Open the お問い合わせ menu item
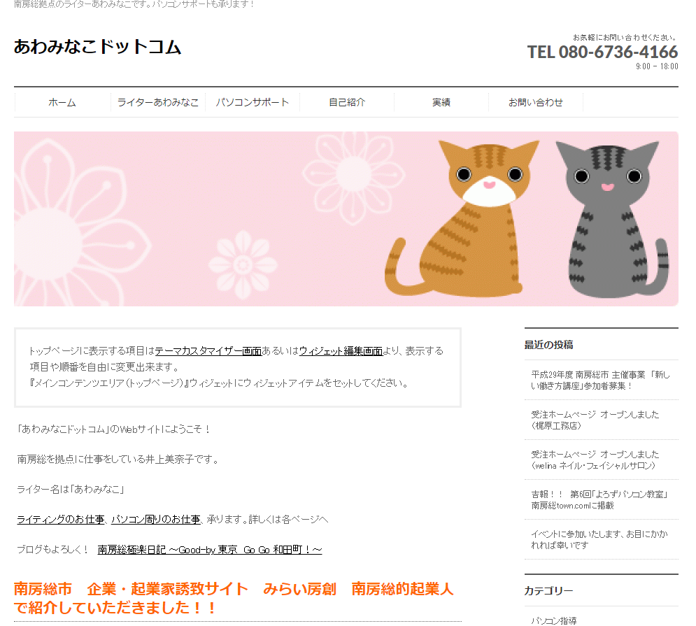The image size is (696, 626). [536, 103]
